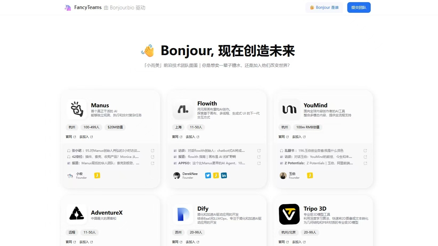Open the Dify blue logo
This screenshot has width=438, height=246.
pos(183,214)
